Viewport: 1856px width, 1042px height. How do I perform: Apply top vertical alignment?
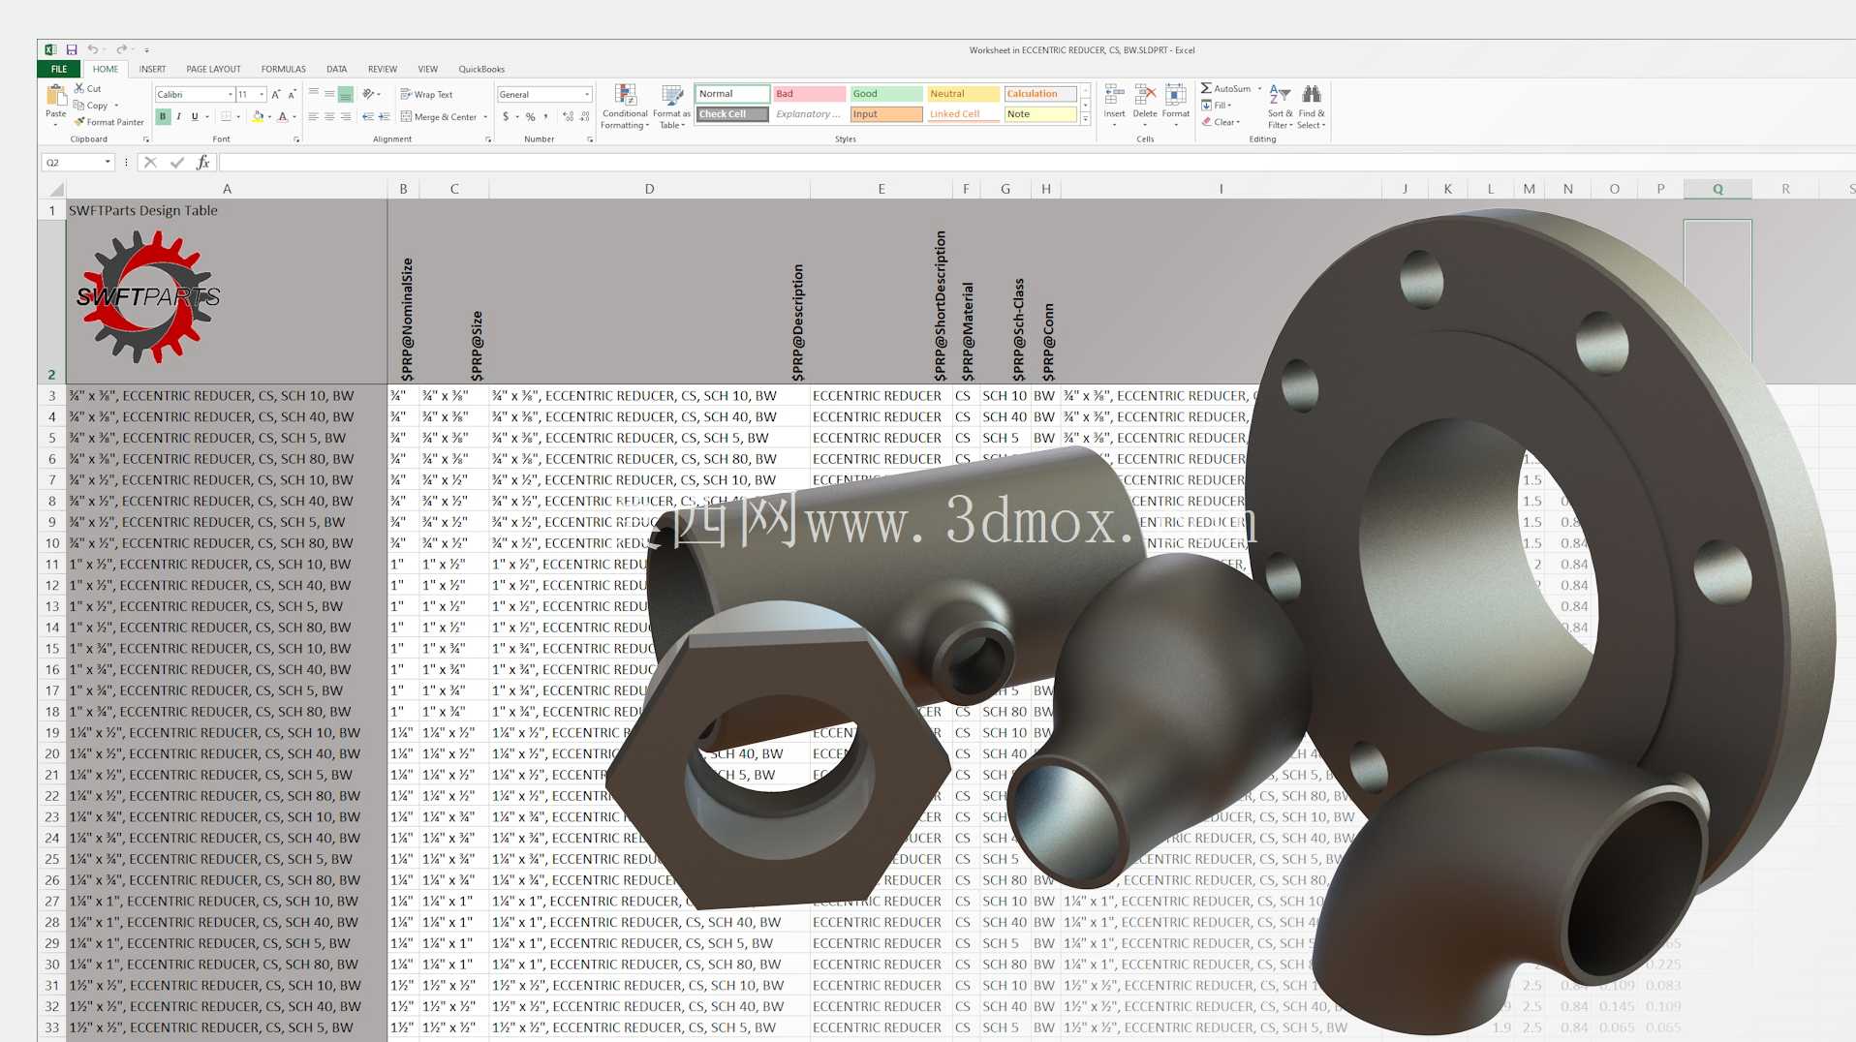pyautogui.click(x=313, y=94)
